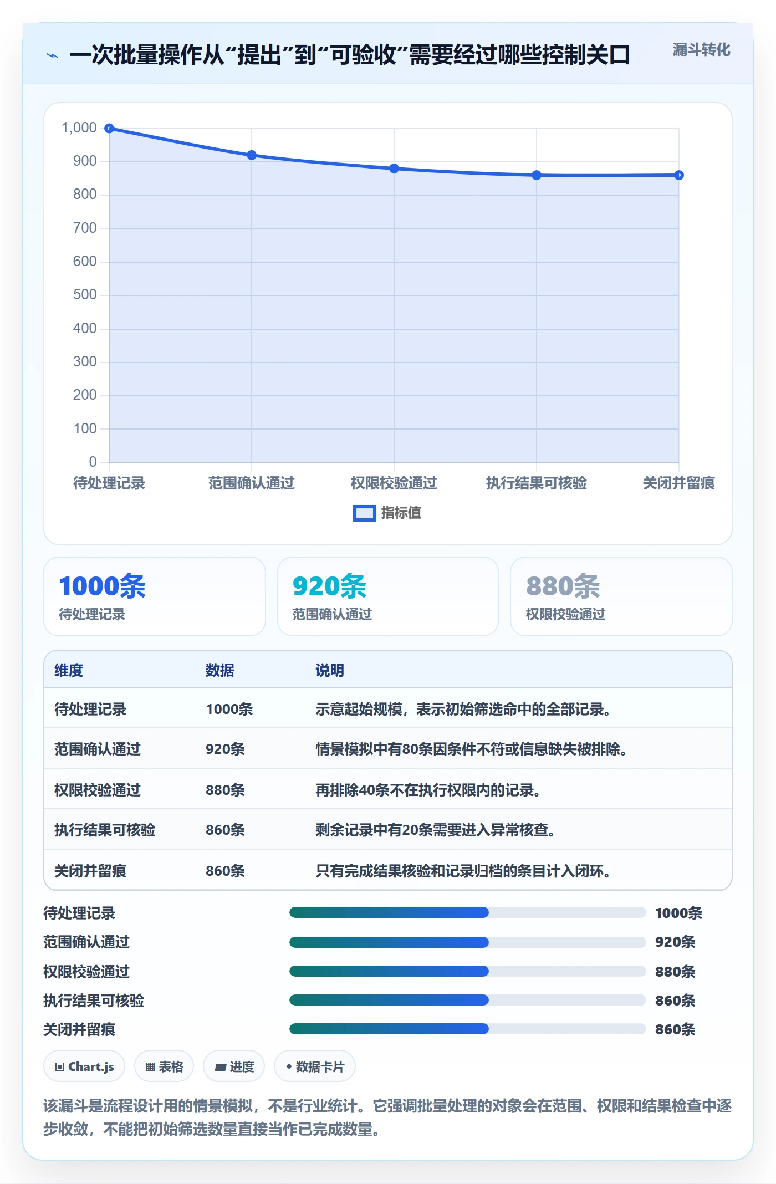Click the chart data point for 关闭并留痕
Screen dimensions: 776x1184
pos(679,175)
